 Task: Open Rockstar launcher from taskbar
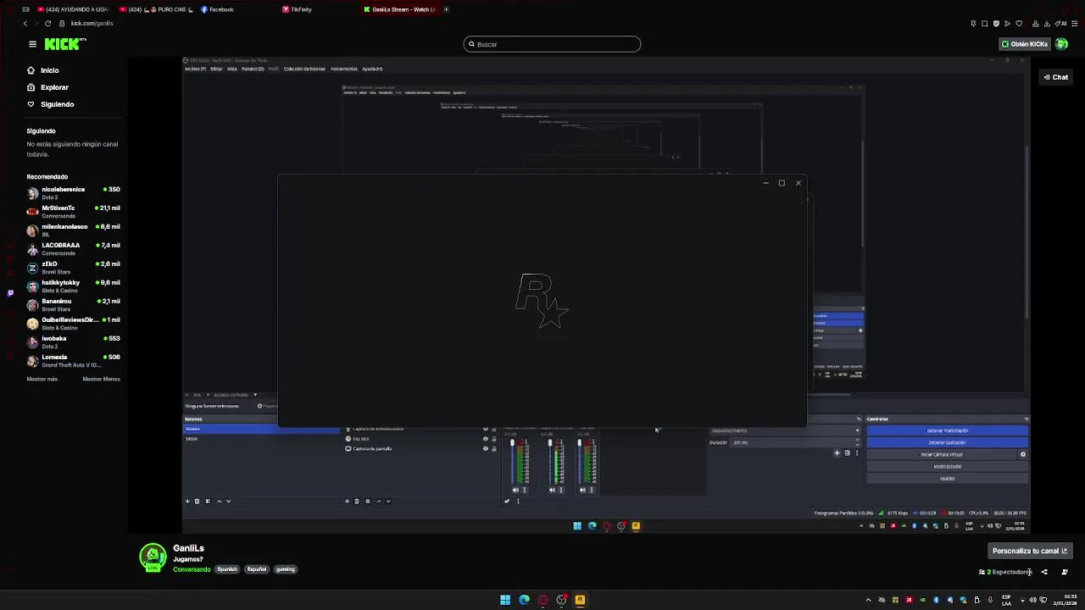580,600
